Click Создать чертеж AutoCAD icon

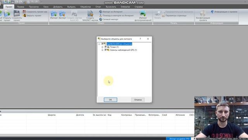point(74,14)
